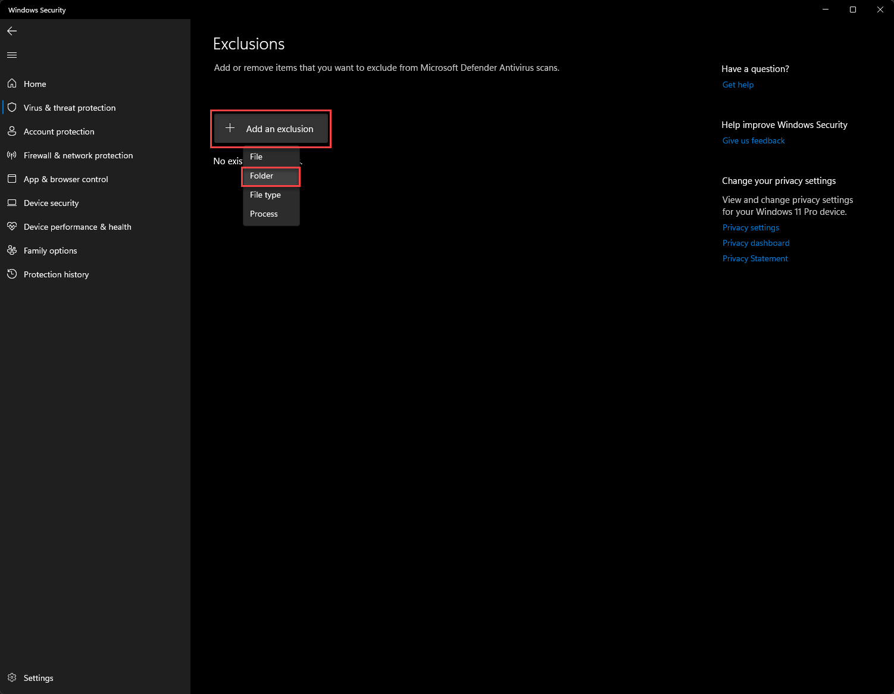
Task: Click the 'Have a question?' heading
Action: point(755,69)
